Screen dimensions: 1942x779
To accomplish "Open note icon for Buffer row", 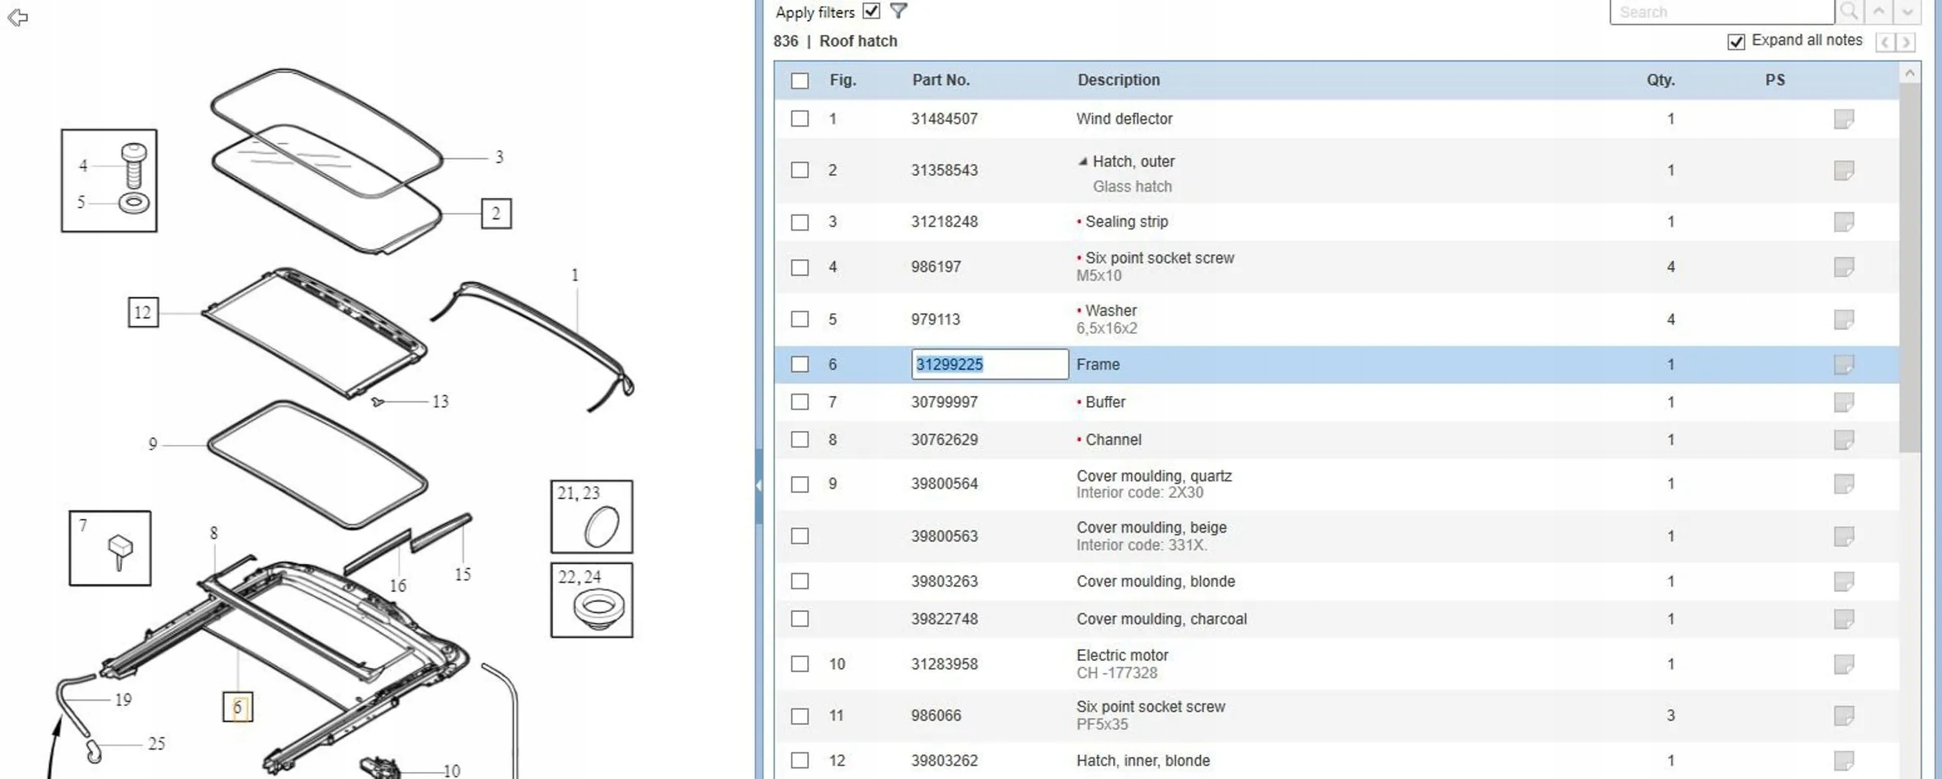I will pos(1844,402).
